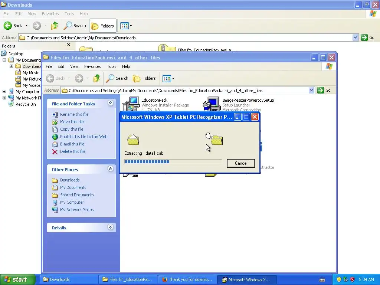The width and height of the screenshot is (380, 285).
Task: Open Downloads link in Other Places
Action: click(x=70, y=180)
